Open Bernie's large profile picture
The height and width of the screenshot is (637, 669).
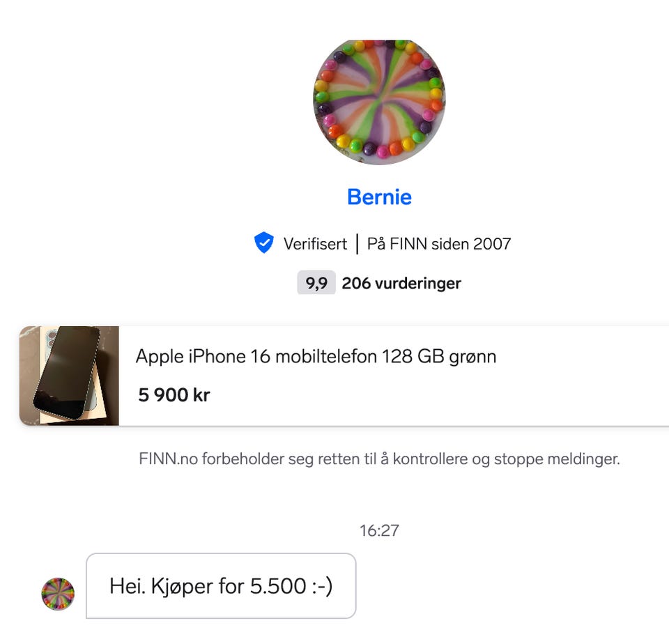coord(379,102)
